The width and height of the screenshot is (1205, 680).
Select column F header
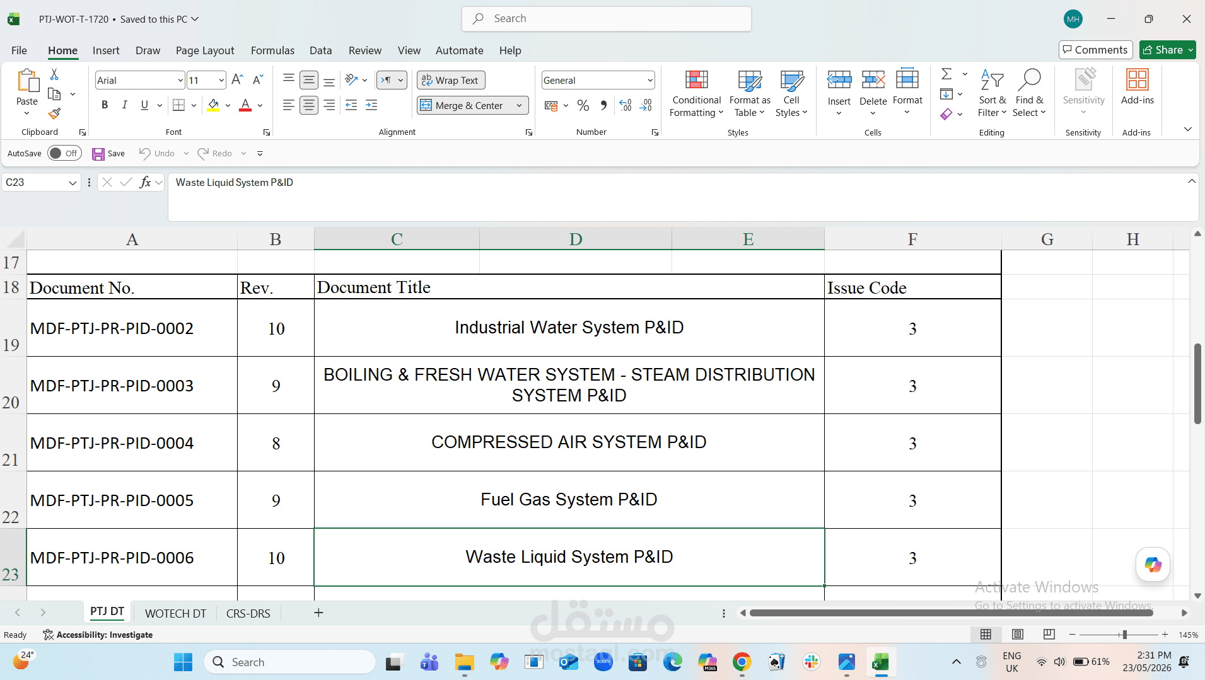click(912, 239)
